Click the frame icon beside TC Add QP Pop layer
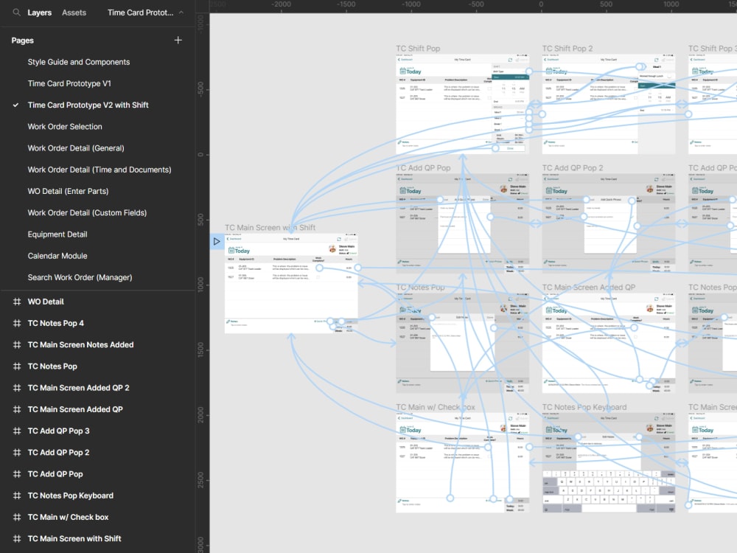Viewport: 737px width, 553px height. pos(17,474)
